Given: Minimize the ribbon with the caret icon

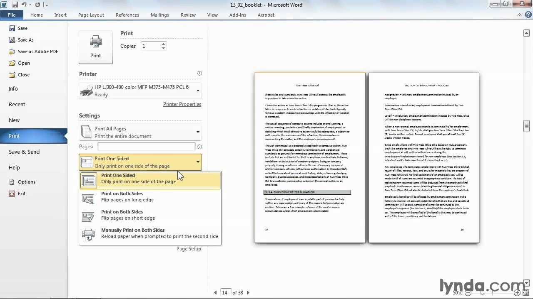Looking at the screenshot, I should click(519, 15).
